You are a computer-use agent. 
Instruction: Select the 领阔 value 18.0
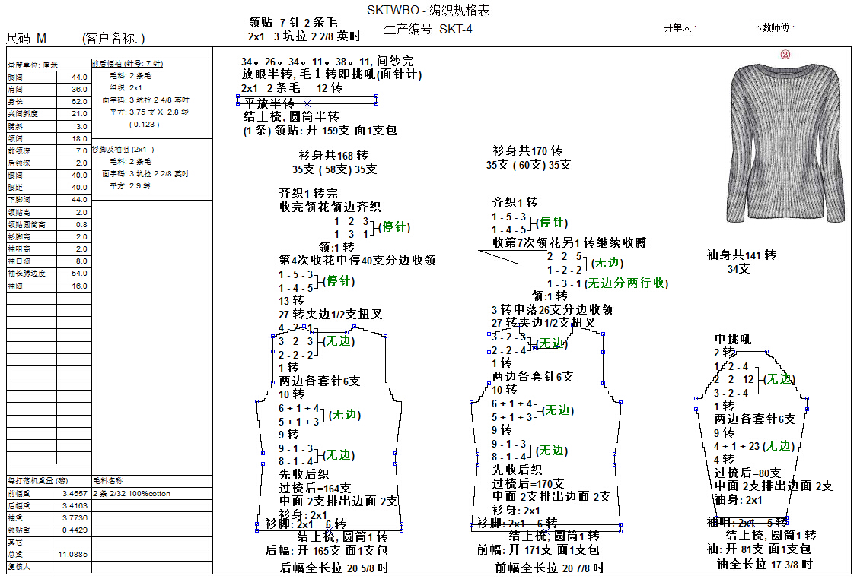79,138
